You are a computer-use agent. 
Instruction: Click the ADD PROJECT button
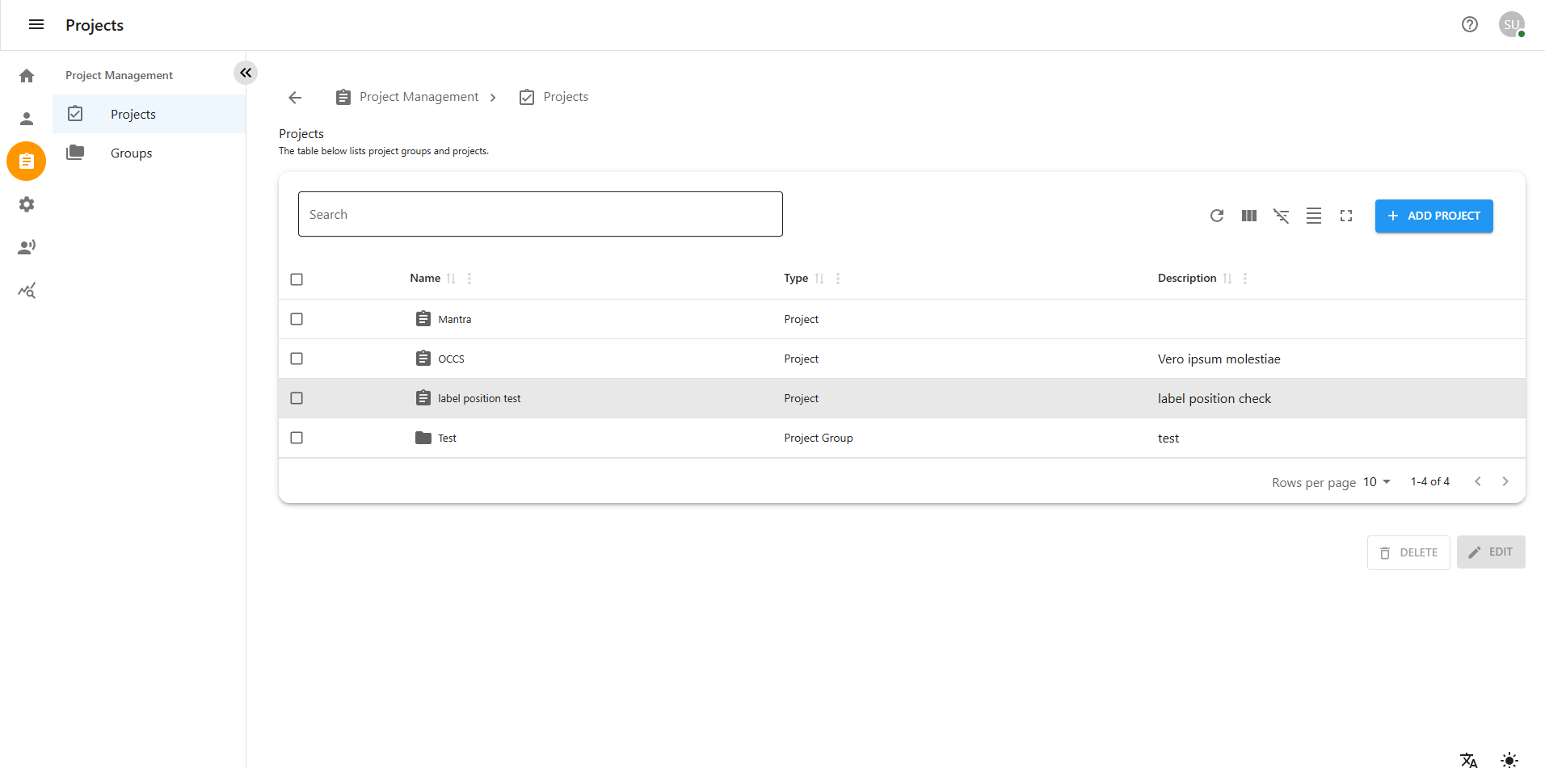click(1433, 216)
